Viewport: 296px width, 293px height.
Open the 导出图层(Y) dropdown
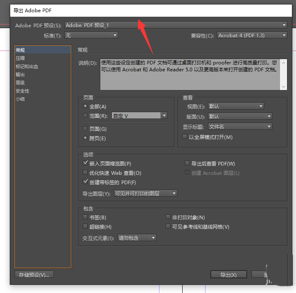(146, 193)
